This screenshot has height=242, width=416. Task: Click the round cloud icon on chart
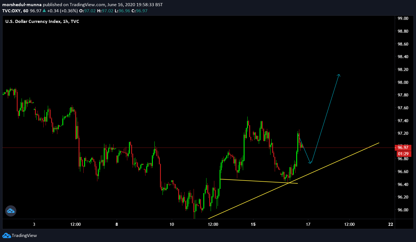pyautogui.click(x=11, y=211)
